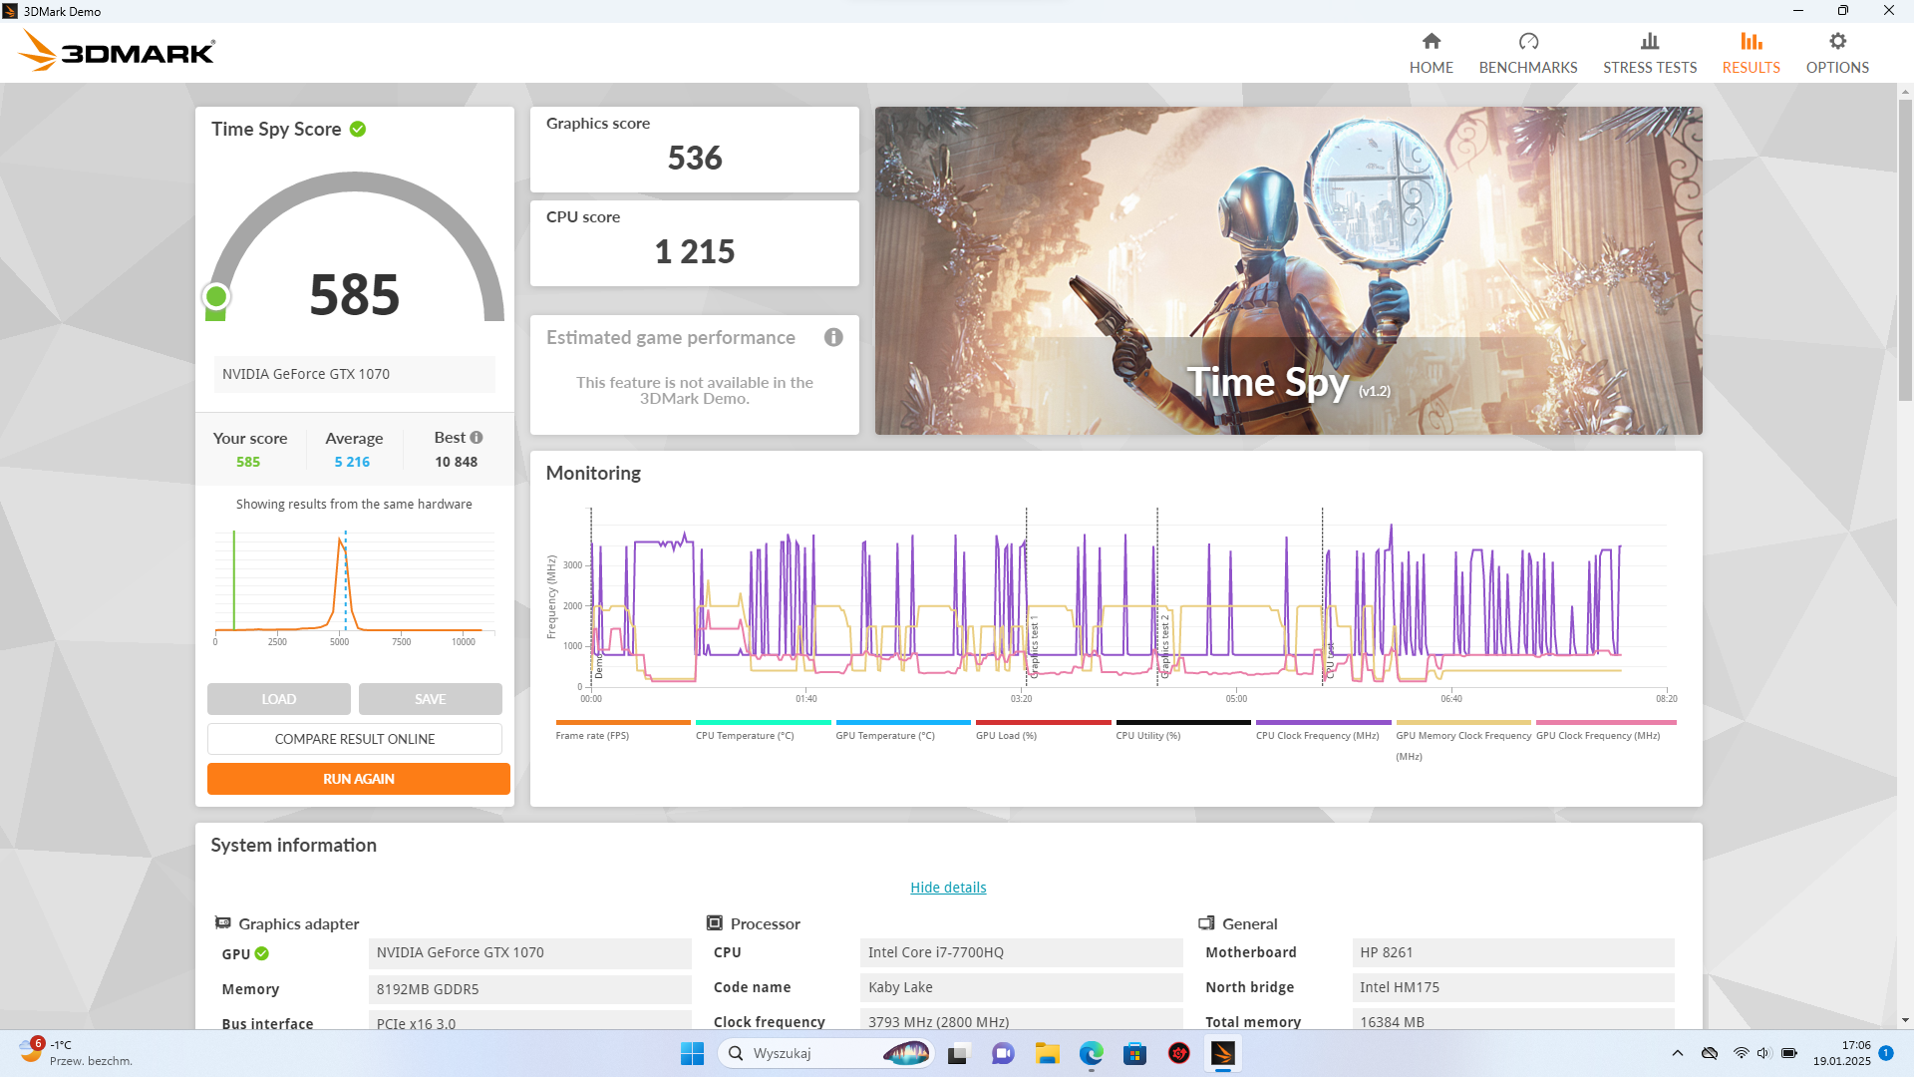The height and width of the screenshot is (1077, 1914).
Task: Toggle the CPU Temperature legend swatch
Action: (764, 722)
